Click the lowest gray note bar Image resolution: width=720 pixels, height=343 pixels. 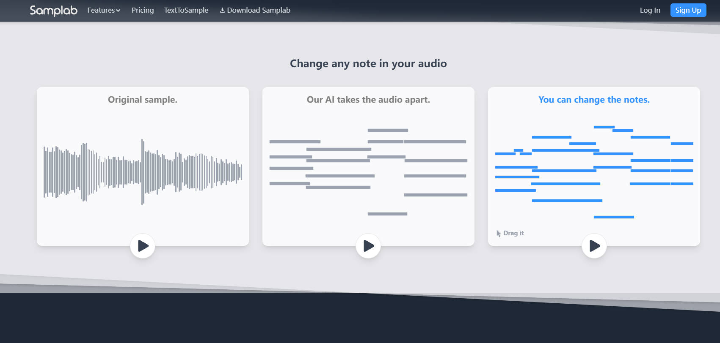387,214
